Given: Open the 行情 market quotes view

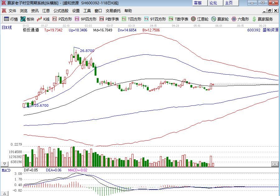Looking at the screenshot, I should tap(11, 19).
